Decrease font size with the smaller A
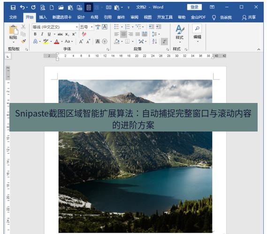The height and width of the screenshot is (234, 267). pos(88,42)
